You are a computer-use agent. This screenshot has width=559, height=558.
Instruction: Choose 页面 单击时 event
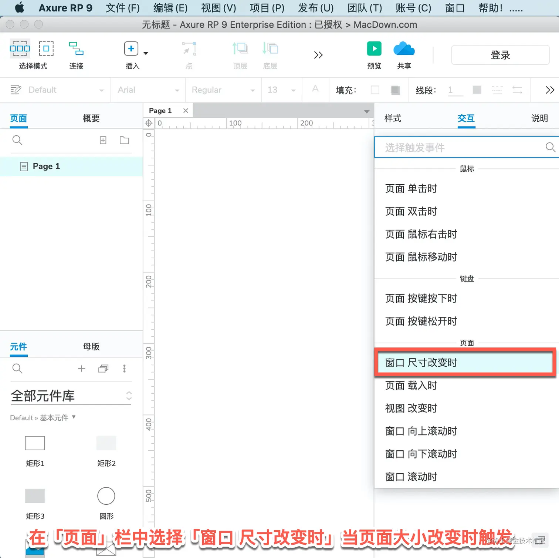tap(411, 189)
